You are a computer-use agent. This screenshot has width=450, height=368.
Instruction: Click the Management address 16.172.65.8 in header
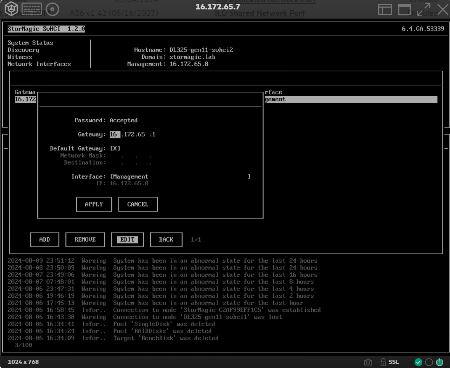tap(189, 64)
